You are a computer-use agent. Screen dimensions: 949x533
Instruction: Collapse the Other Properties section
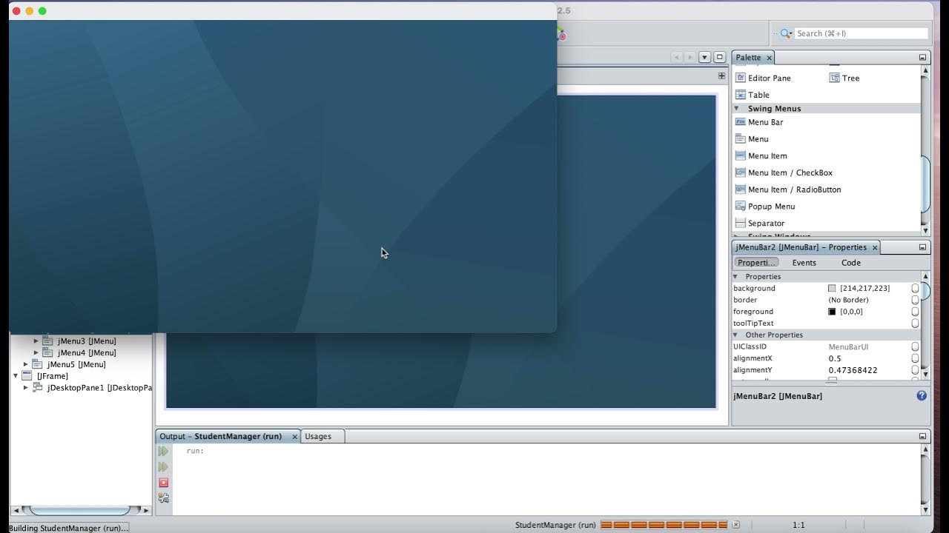pyautogui.click(x=736, y=335)
